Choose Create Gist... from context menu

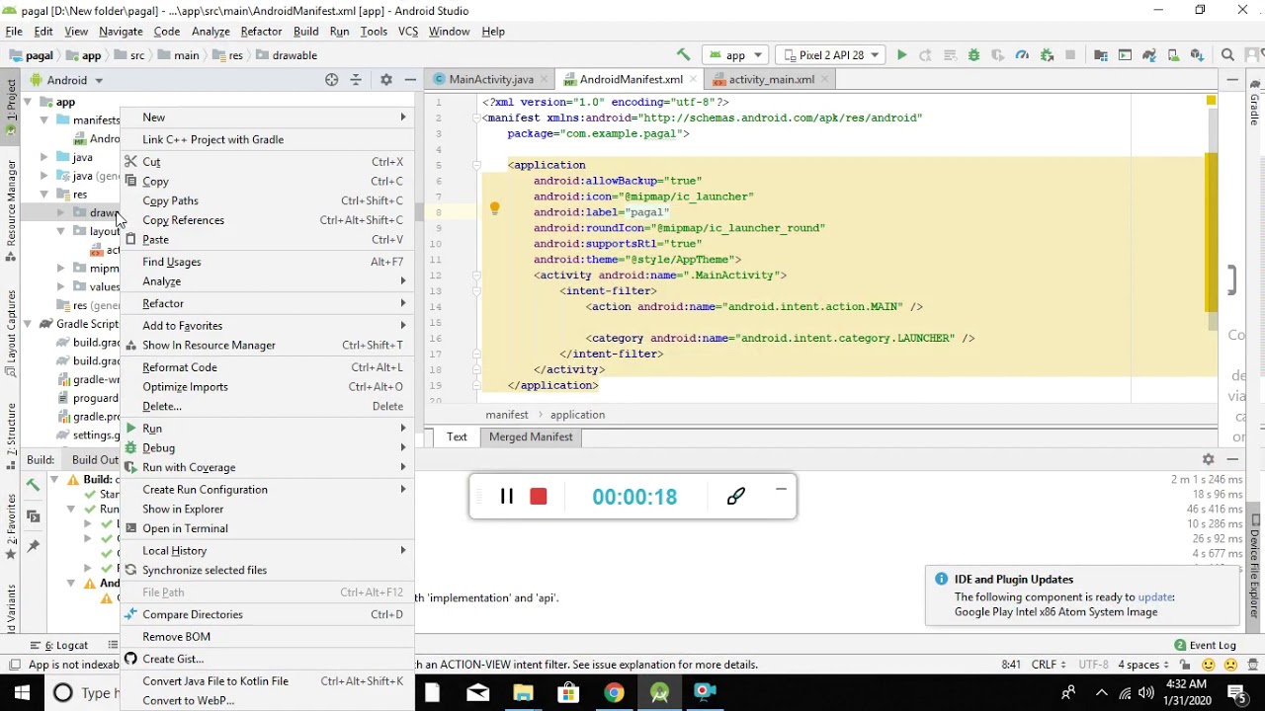click(268, 659)
